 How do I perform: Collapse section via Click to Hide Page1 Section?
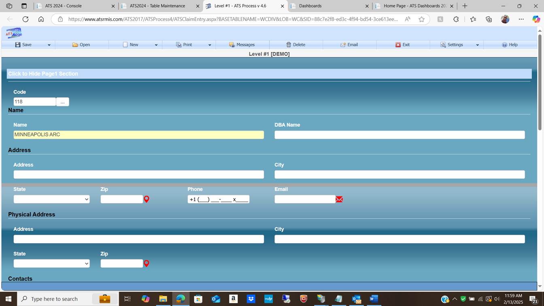(43, 74)
